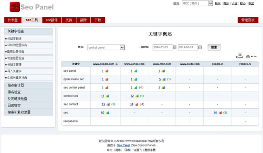Screen dimensions: 263x153
Task: Open the seo插件 tab
Action: point(52,20)
